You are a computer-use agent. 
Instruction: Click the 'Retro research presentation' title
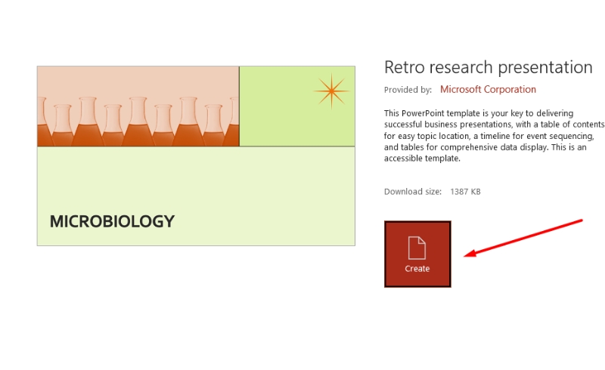(488, 67)
